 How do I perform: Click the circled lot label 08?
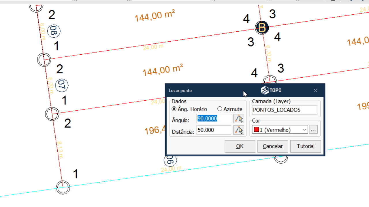point(54,31)
